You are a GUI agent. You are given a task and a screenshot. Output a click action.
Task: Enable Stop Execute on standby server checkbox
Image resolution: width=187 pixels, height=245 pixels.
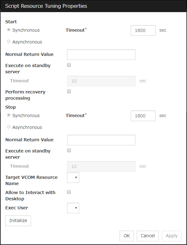(69, 151)
